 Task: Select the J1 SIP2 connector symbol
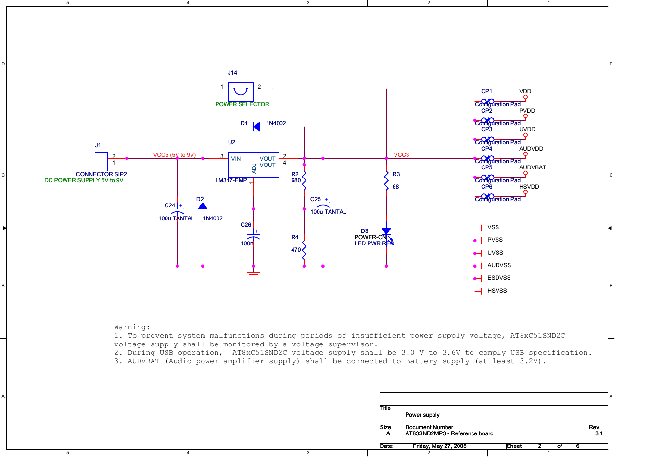pyautogui.click(x=101, y=161)
